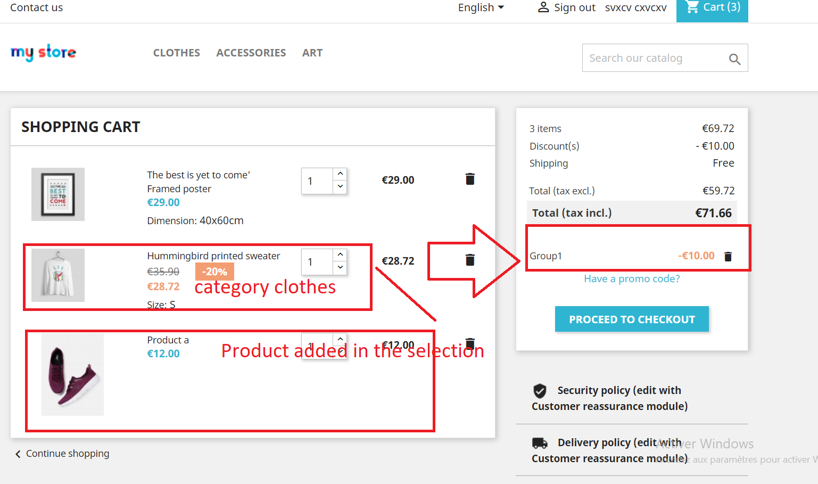The image size is (818, 484).
Task: Open the CLOTHES category menu
Action: click(176, 53)
